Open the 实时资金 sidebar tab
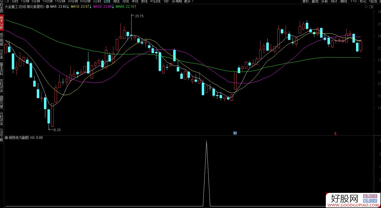The height and width of the screenshot is (208, 381). [x=2, y=85]
